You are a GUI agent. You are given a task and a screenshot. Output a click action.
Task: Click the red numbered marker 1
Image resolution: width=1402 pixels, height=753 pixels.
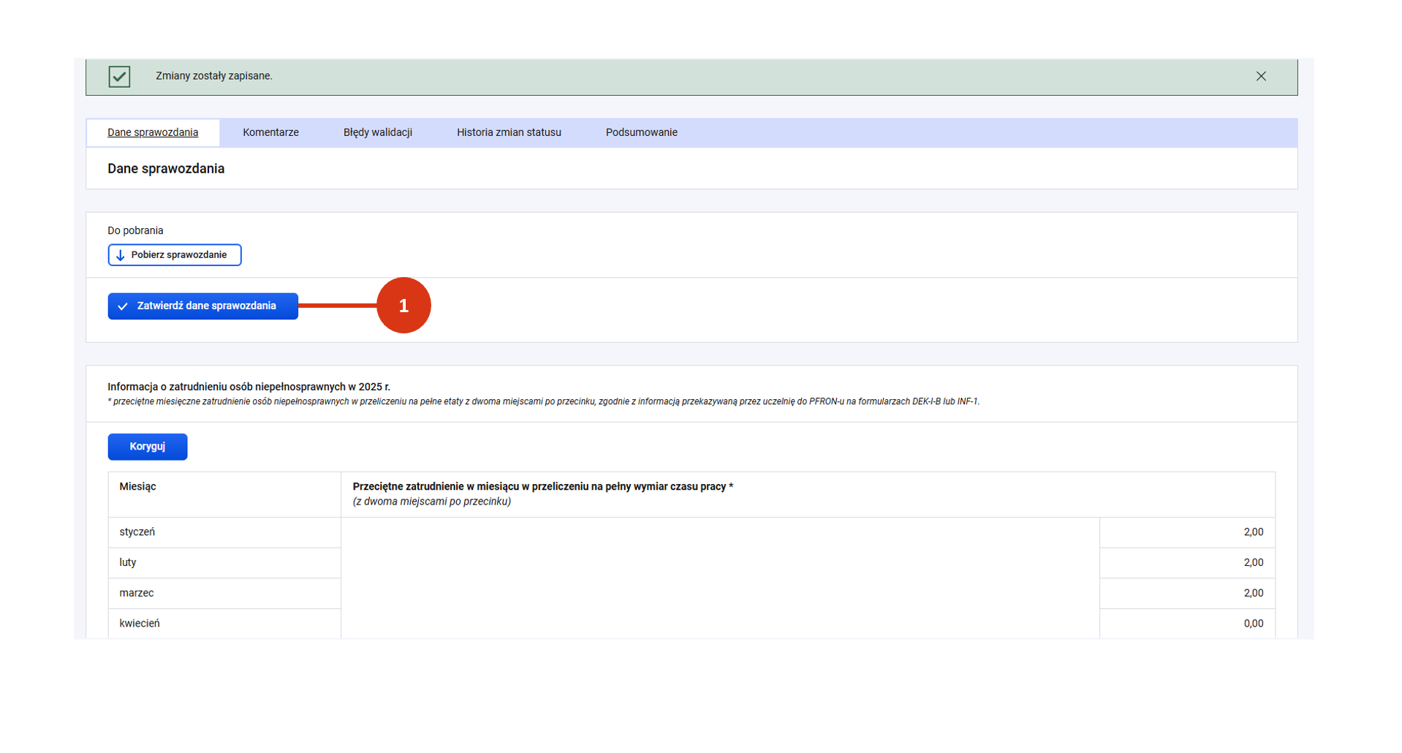click(403, 306)
